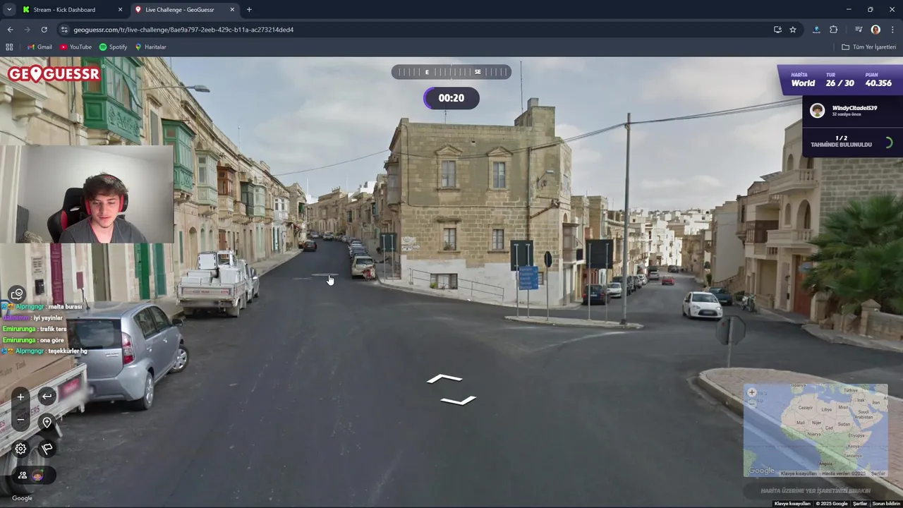The image size is (903, 508).
Task: Open a new browser tab
Action: click(249, 10)
